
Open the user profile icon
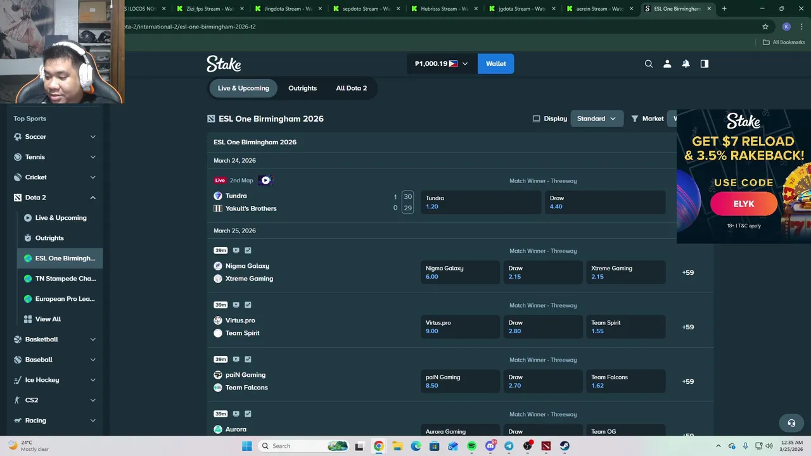667,64
